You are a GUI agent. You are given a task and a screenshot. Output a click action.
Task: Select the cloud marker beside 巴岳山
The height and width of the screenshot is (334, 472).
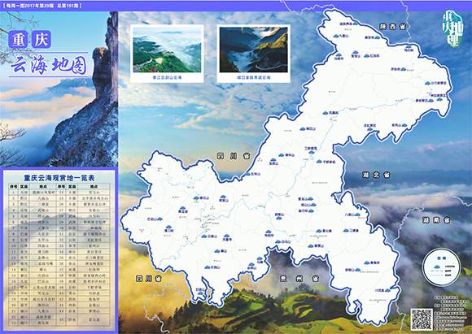[160, 219]
